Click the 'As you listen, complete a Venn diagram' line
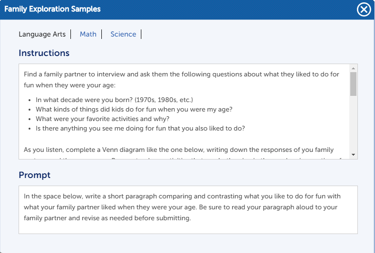This screenshot has width=375, height=253. 178,150
